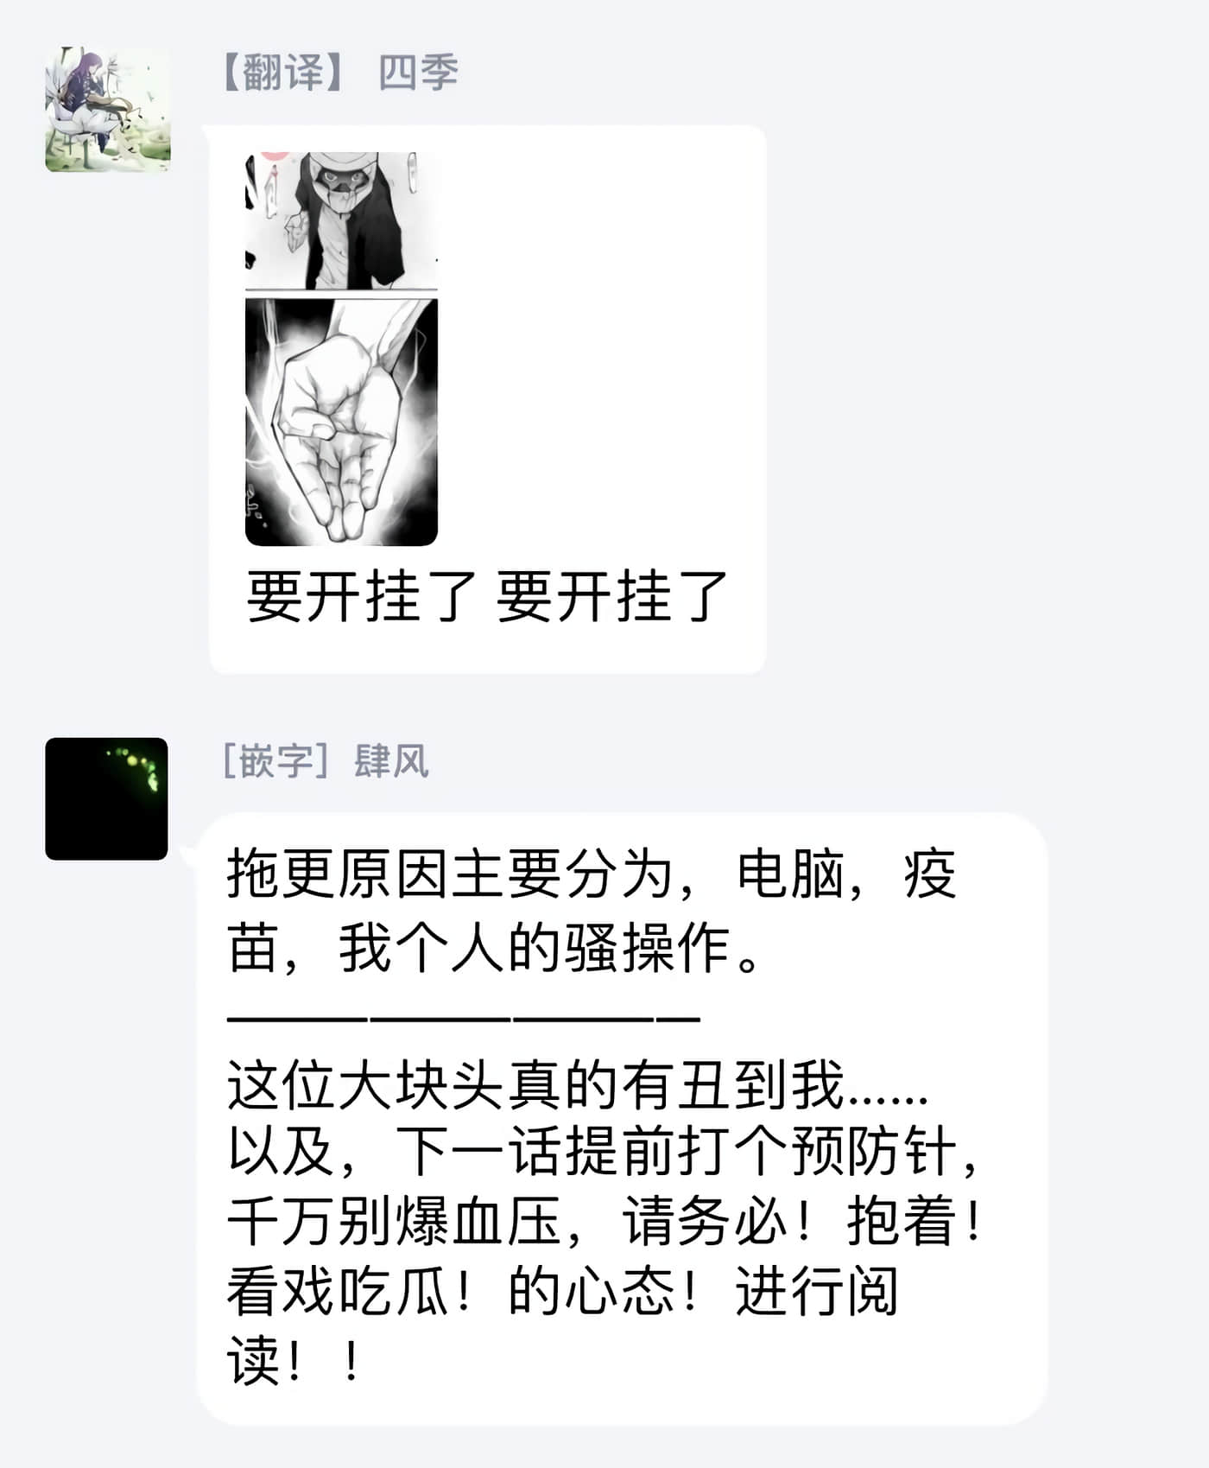
Task: Open 肆风's black avatar with green dots
Action: (x=106, y=798)
